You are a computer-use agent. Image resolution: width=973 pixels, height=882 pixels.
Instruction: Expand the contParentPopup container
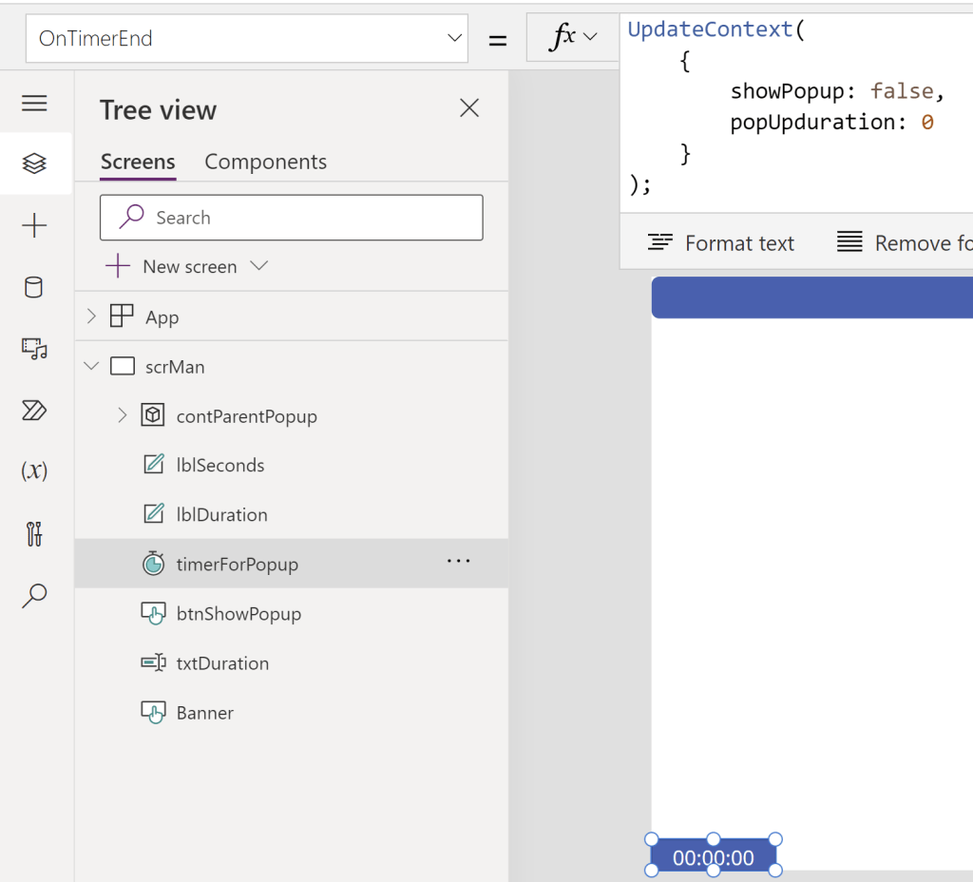[x=122, y=415]
